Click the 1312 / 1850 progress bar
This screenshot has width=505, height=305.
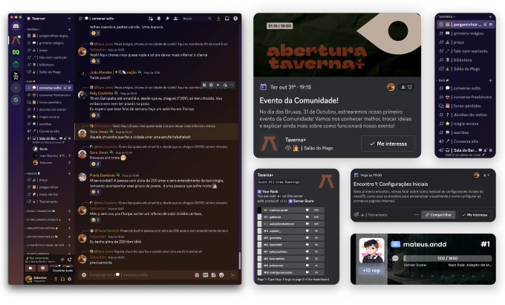[x=447, y=258]
